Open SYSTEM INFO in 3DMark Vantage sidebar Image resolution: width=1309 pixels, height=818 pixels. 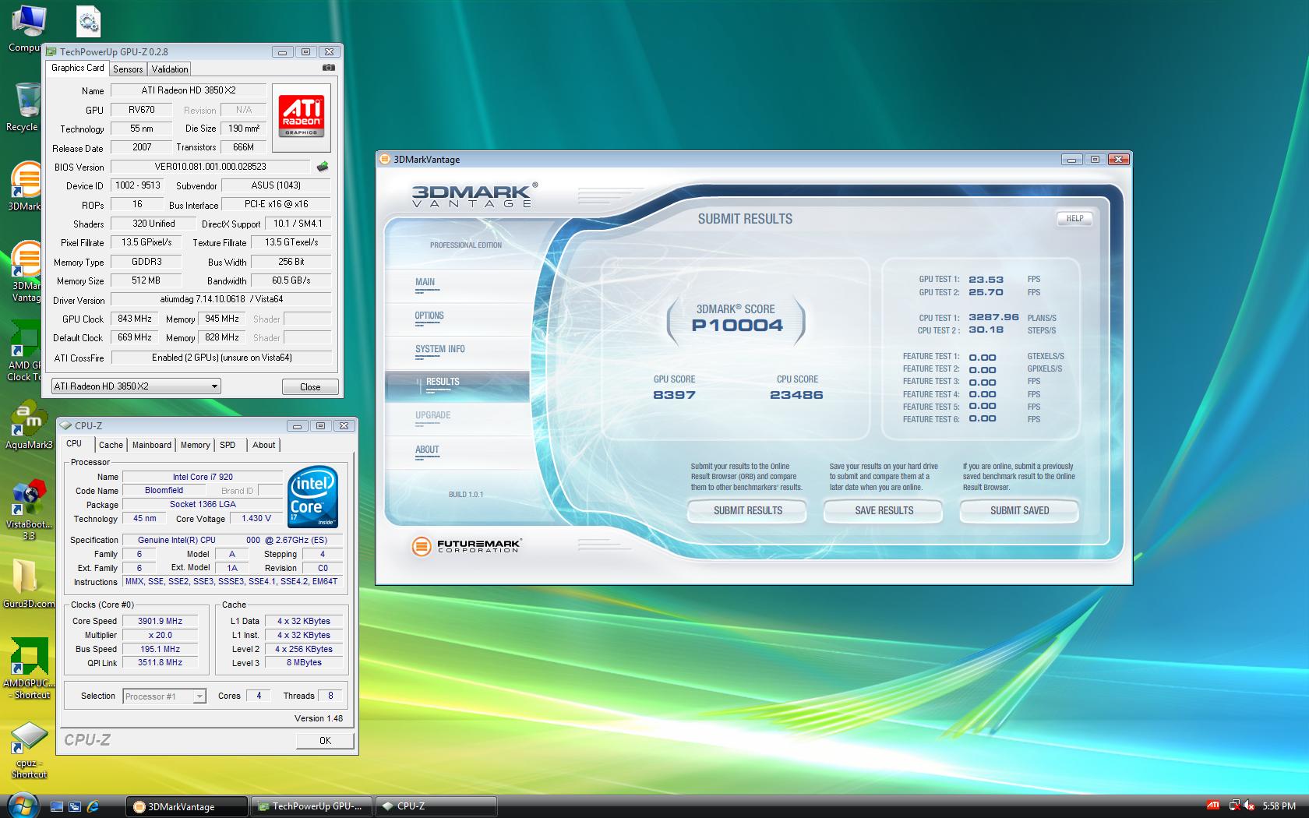point(457,352)
